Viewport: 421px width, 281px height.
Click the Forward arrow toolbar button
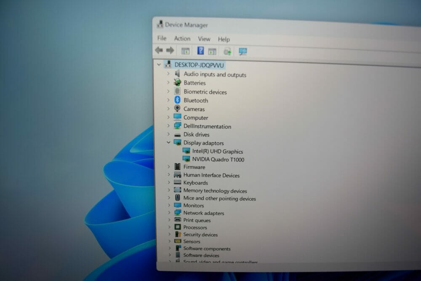[170, 50]
